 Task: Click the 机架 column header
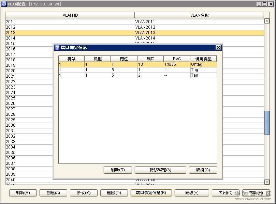point(71,59)
